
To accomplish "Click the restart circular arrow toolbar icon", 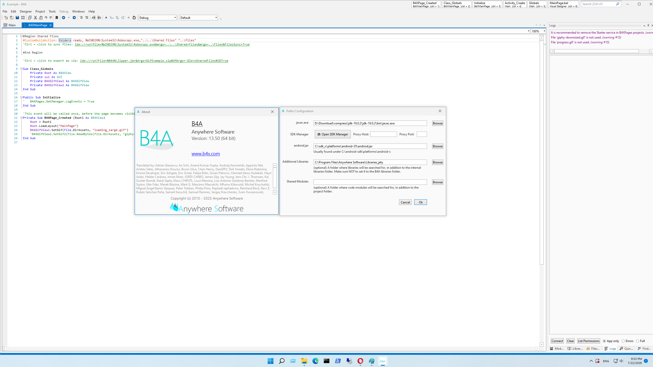I will [134, 18].
